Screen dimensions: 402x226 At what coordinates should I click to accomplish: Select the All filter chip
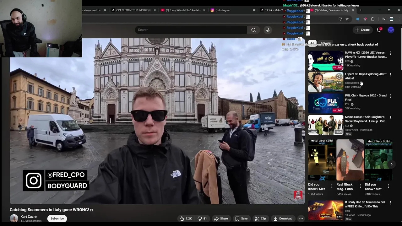tap(312, 43)
